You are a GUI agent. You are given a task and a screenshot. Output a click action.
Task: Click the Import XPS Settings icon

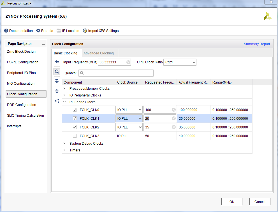click(x=85, y=31)
